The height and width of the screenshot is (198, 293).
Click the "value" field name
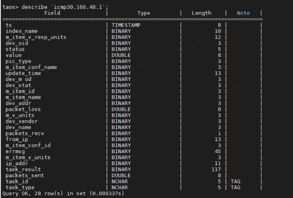tap(14, 55)
